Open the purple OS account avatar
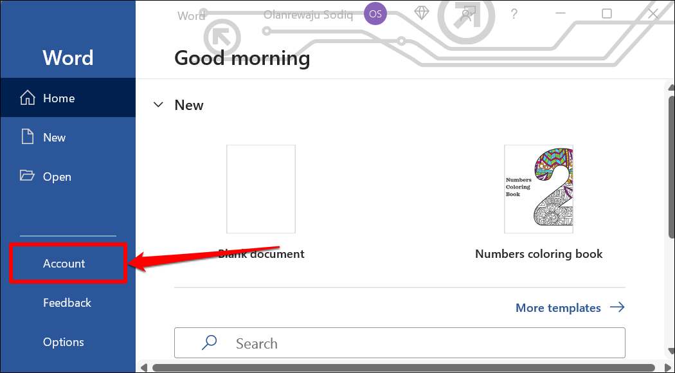 375,14
